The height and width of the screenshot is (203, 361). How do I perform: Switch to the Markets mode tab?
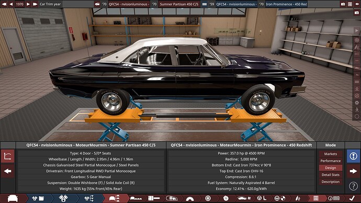coord(330,154)
